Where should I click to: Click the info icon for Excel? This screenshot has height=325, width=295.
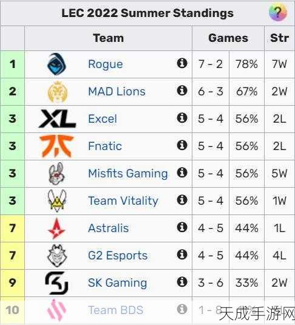pos(182,118)
